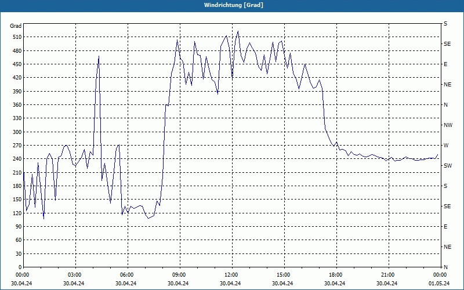
Task: Click the E compass label on the 90 gridline
Action: pos(445,227)
